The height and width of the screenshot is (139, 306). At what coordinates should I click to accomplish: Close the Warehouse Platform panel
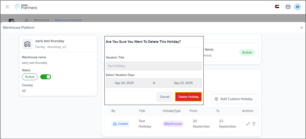pyautogui.click(x=302, y=28)
